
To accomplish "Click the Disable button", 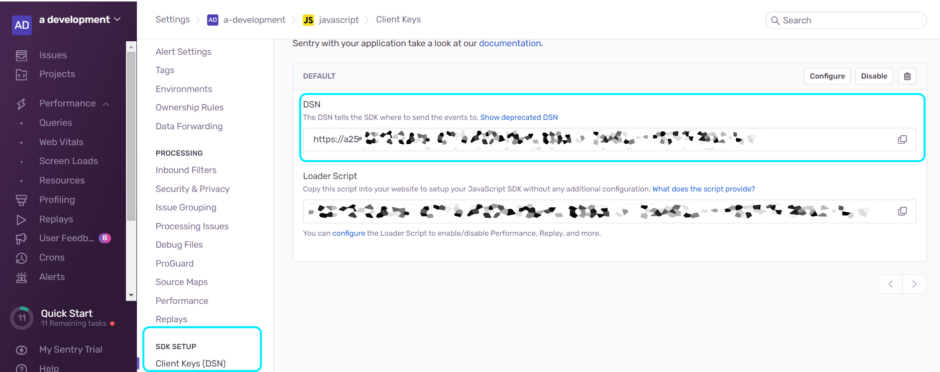I will point(874,76).
